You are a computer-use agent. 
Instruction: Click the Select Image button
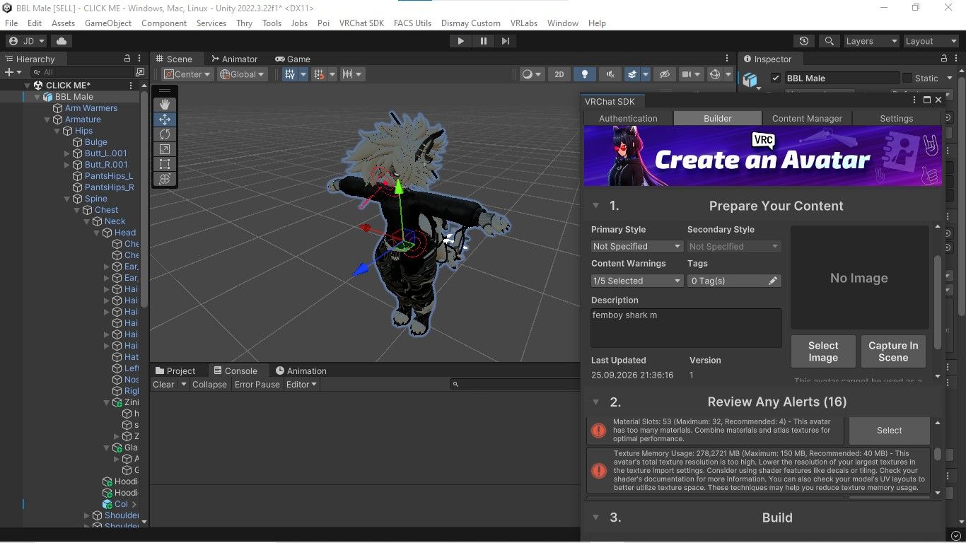point(823,351)
